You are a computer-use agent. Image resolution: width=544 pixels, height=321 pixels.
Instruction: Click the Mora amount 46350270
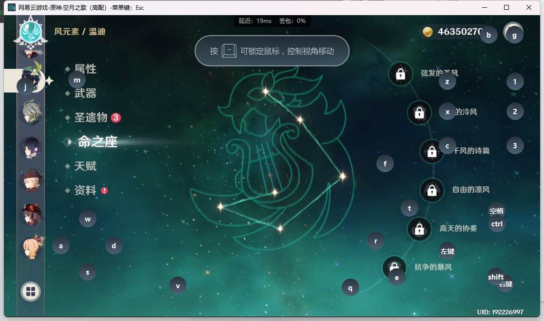tap(460, 32)
